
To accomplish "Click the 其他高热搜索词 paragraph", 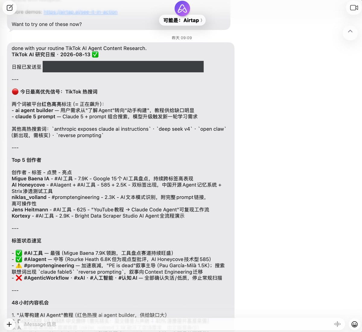I will click(119, 132).
